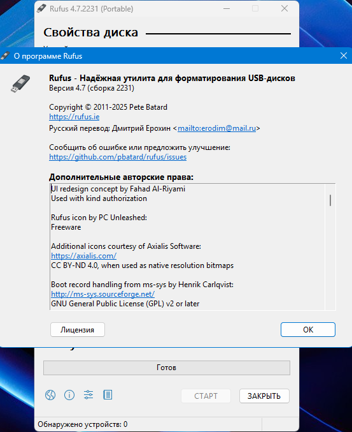The width and height of the screenshot is (352, 432).
Task: Open the https://rufus.ie link
Action: coord(74,117)
